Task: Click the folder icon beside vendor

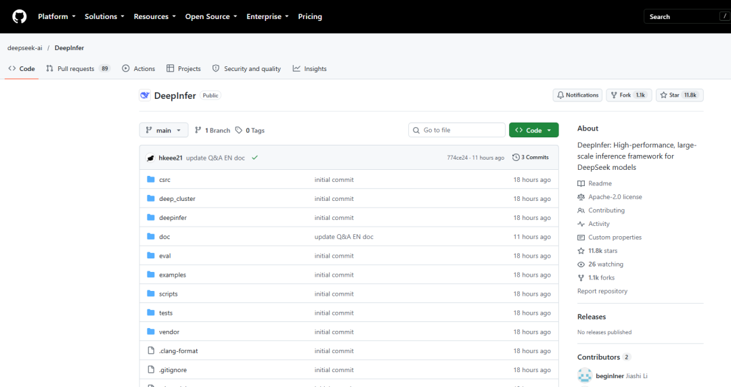Action: [150, 332]
